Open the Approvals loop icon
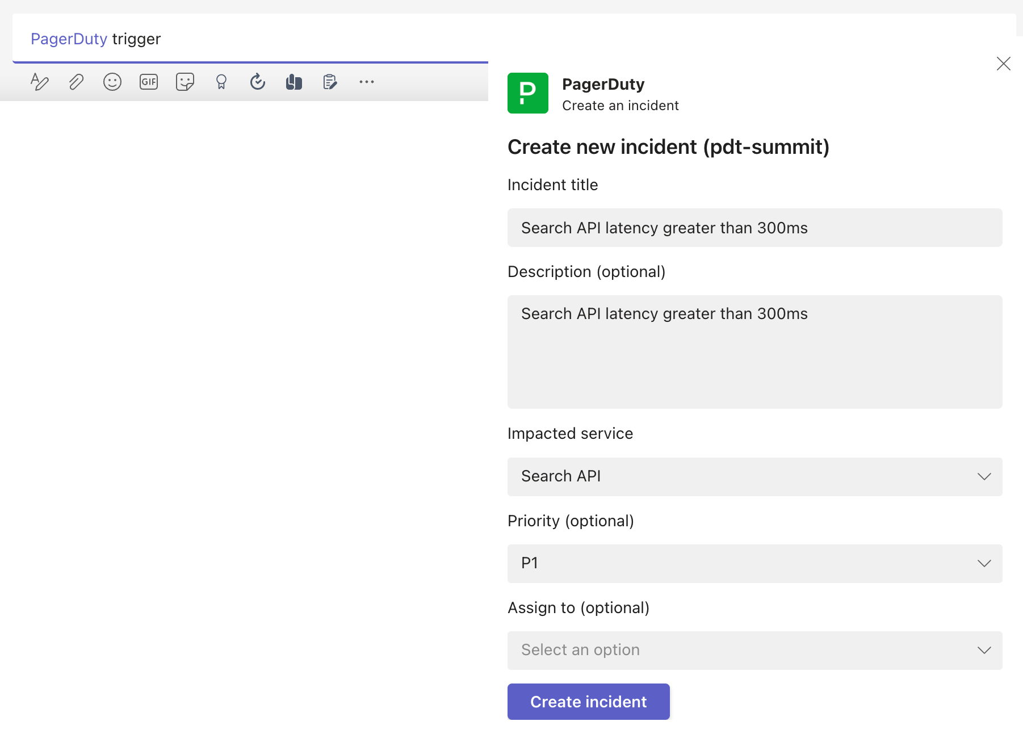Screen dimensions: 1023x738 point(258,82)
